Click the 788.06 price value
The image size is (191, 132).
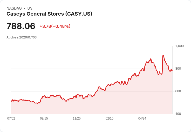21,26
